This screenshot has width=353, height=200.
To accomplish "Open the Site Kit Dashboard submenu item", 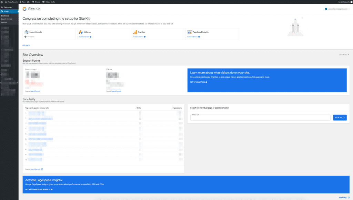I will click(5, 16).
